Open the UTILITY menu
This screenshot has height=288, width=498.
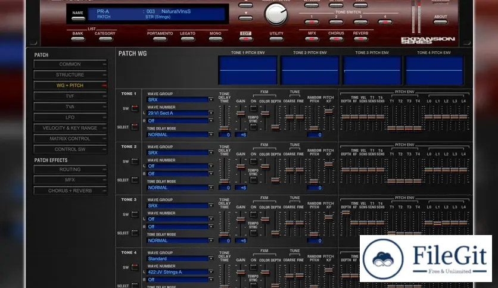pos(276,39)
